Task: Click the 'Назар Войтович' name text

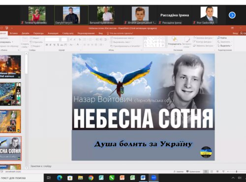Action: click(x=103, y=99)
